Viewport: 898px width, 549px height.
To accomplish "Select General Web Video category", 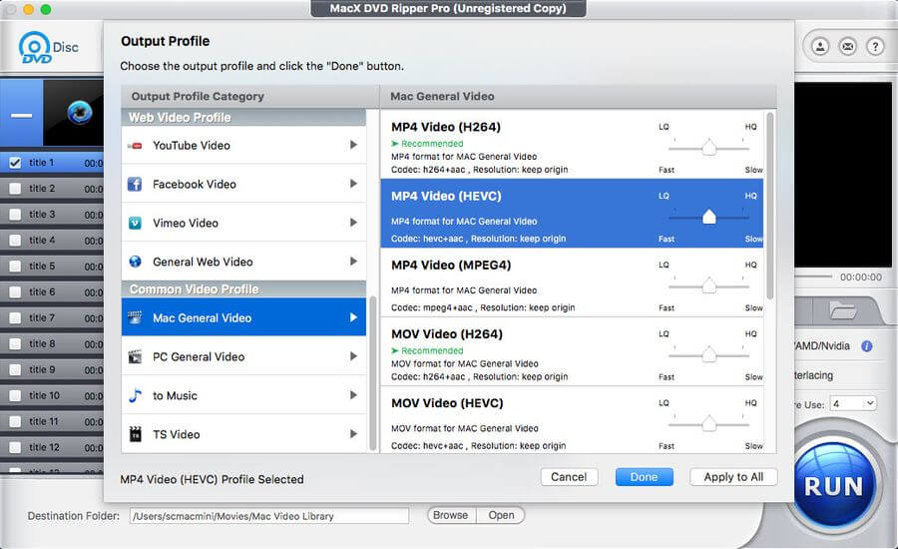I will tap(243, 262).
